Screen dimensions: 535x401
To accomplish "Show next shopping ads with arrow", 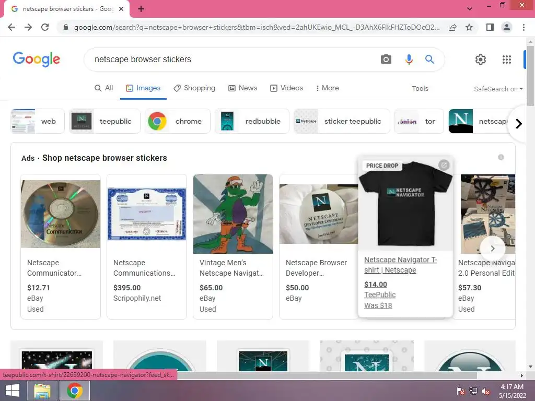I will 492,248.
